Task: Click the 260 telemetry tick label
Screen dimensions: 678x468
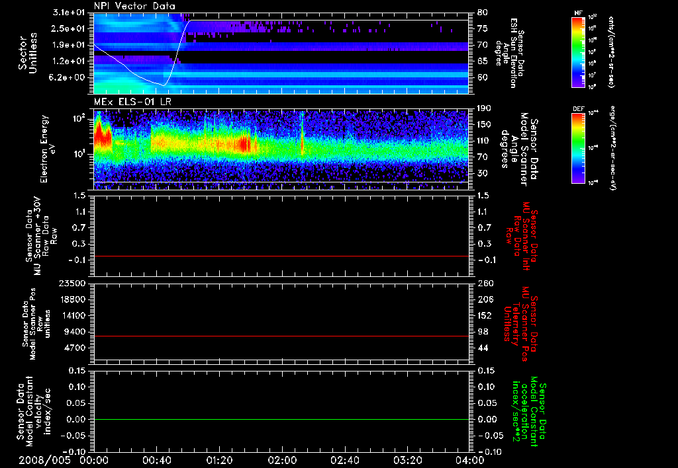Action: tap(485, 284)
